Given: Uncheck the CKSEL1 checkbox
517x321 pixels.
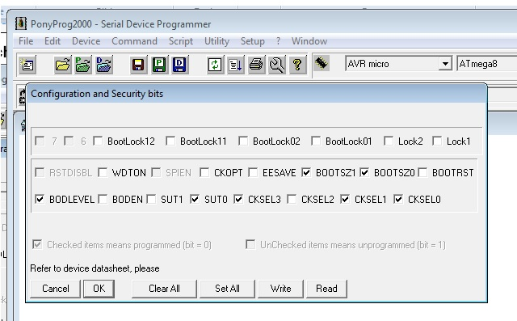Looking at the screenshot, I should tap(345, 199).
